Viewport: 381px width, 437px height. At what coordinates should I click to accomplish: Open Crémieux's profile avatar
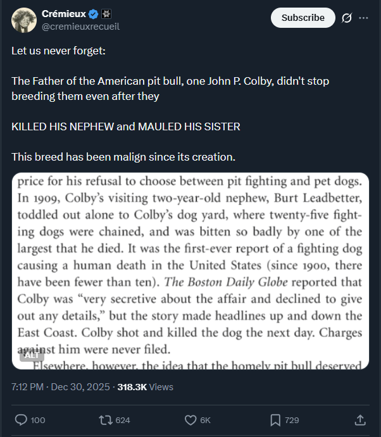23,20
